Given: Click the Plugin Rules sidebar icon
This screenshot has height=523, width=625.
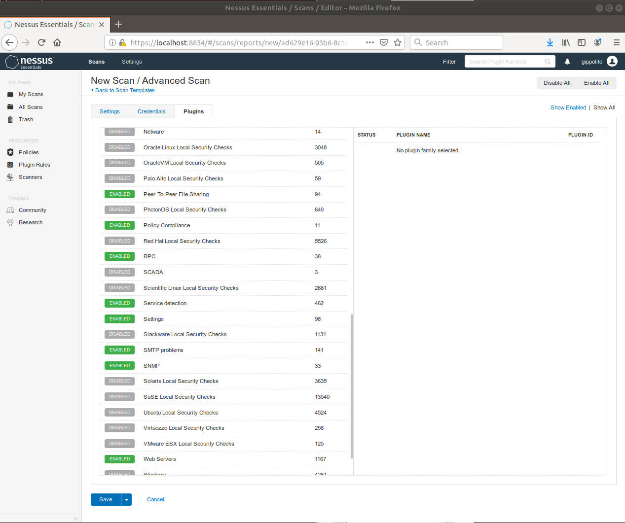Looking at the screenshot, I should (10, 165).
